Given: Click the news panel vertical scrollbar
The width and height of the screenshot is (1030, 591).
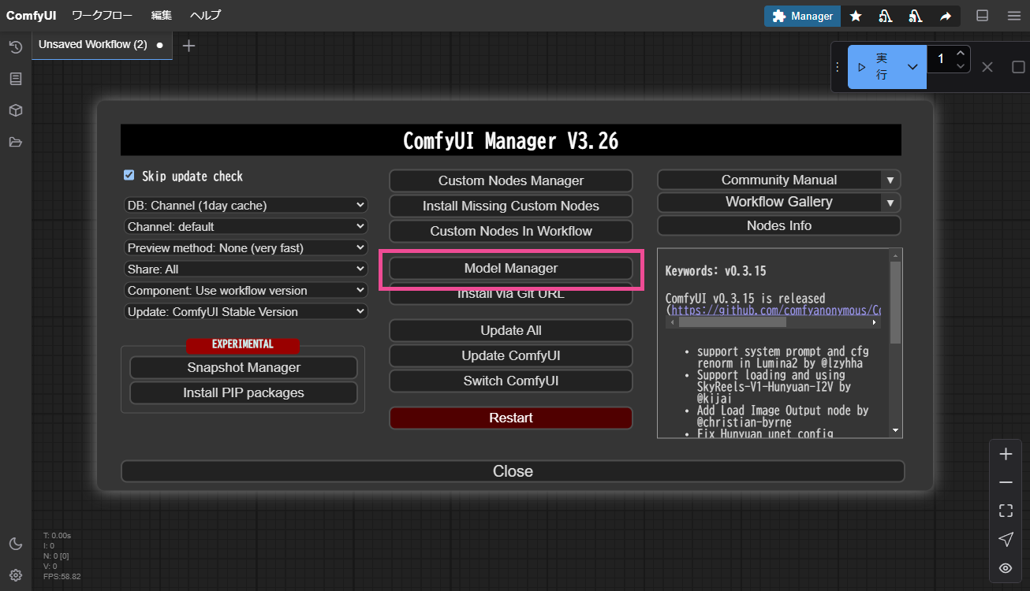Looking at the screenshot, I should pos(895,303).
